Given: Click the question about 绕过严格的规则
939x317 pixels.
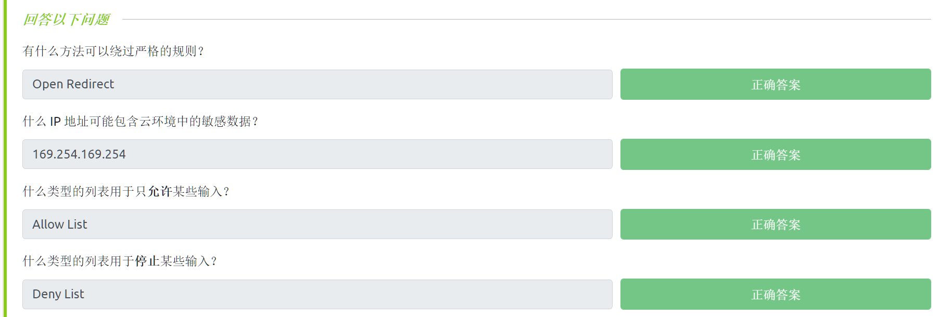Looking at the screenshot, I should tap(113, 51).
